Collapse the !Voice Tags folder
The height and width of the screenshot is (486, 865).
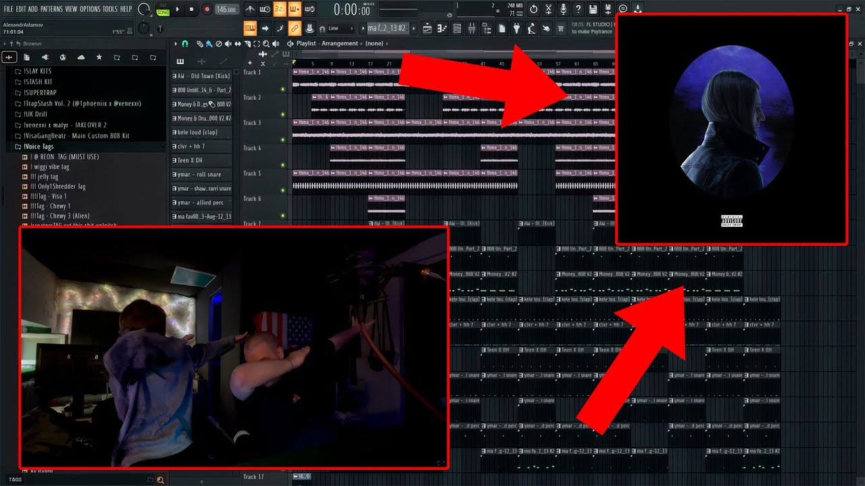(x=38, y=146)
